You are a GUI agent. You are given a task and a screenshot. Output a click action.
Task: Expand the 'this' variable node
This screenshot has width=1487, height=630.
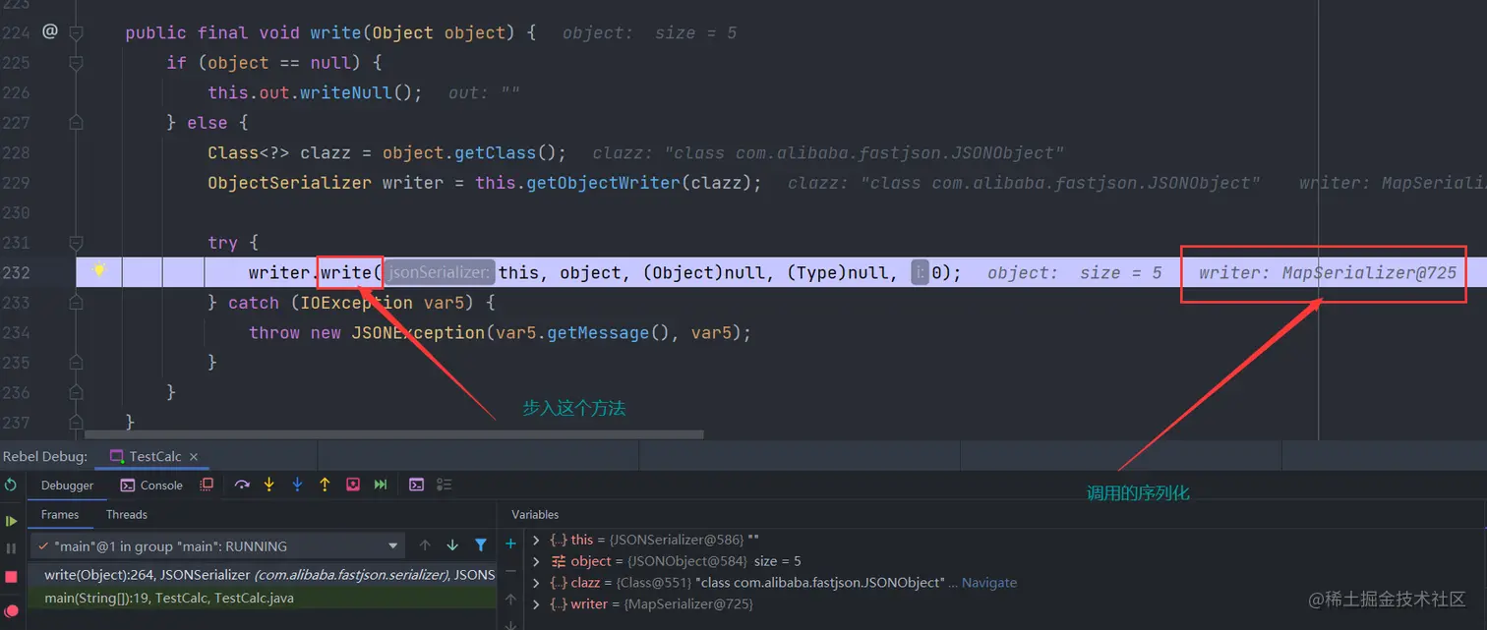[x=536, y=540]
